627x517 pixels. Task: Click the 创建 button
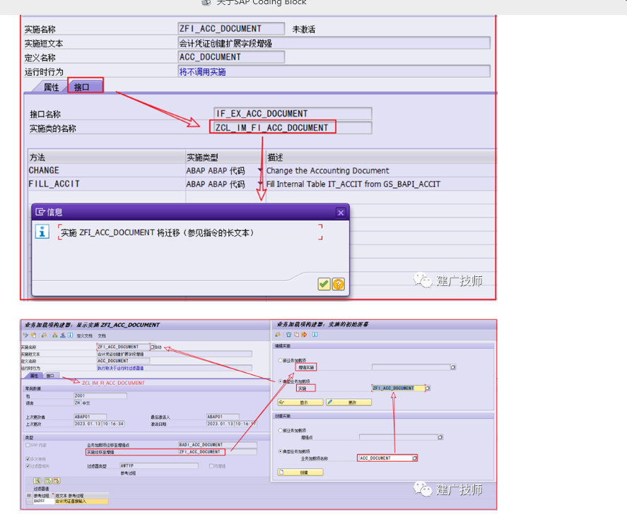(300, 473)
